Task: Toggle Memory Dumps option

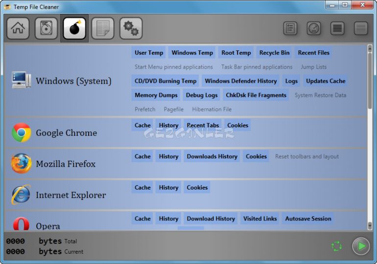Action: (x=156, y=95)
